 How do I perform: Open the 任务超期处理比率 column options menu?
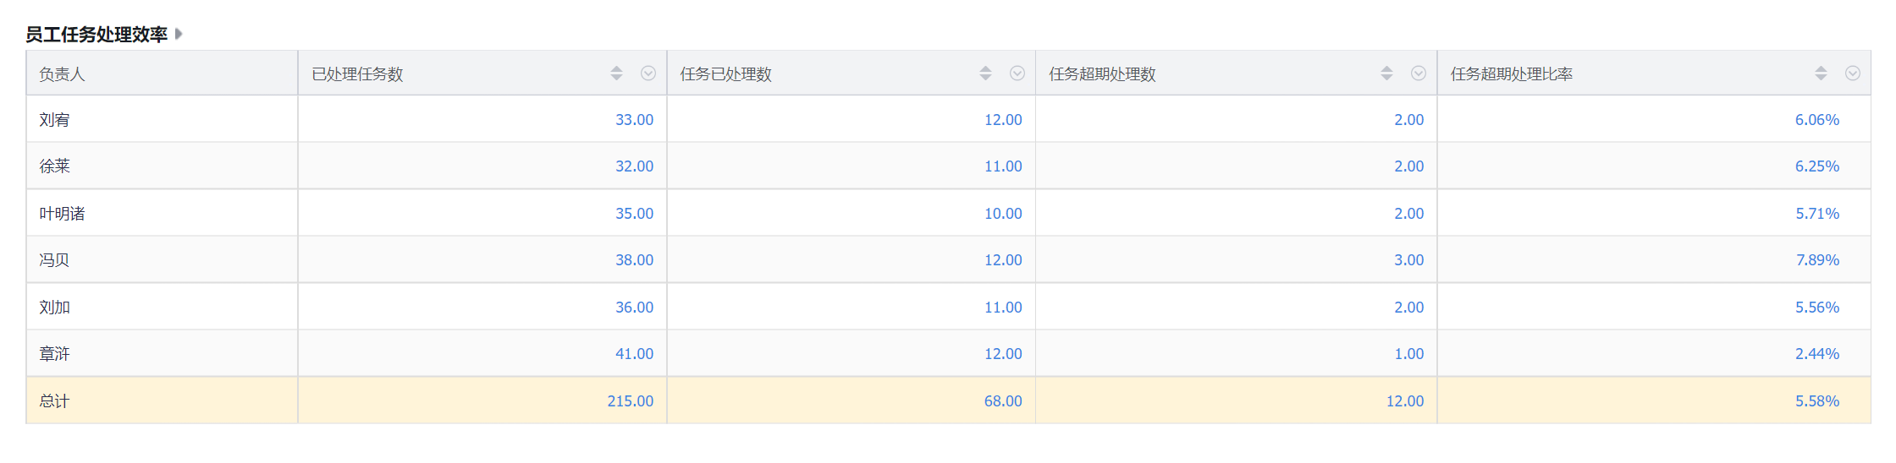click(x=1853, y=74)
